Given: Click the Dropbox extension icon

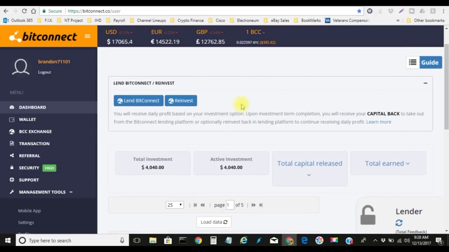Looking at the screenshot, I should 390,11.
